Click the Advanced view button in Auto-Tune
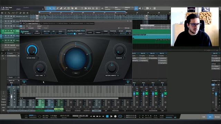221x124 pixels. click(37, 33)
